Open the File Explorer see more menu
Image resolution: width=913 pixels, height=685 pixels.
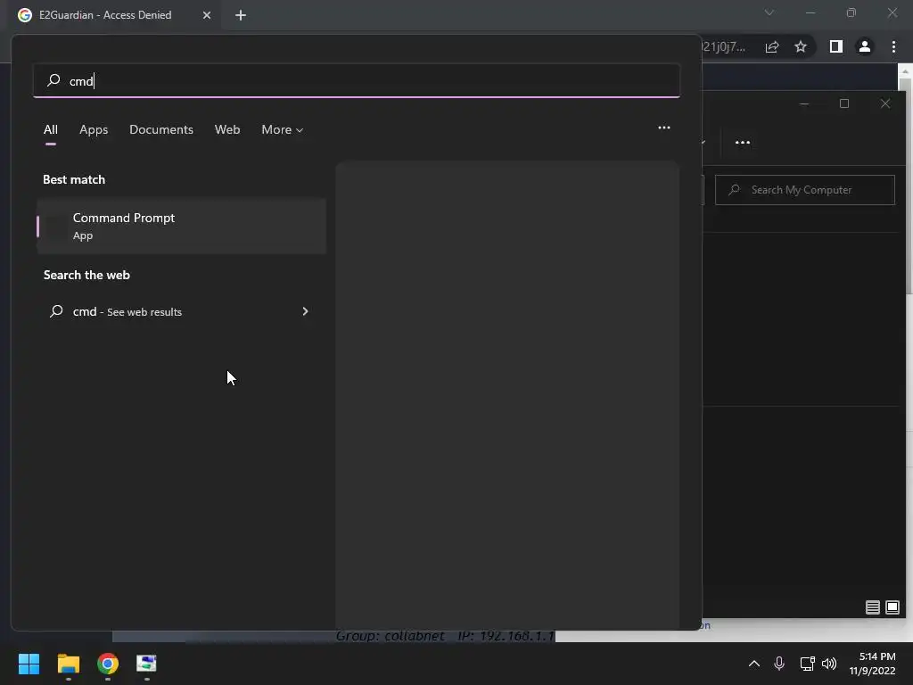click(x=743, y=142)
